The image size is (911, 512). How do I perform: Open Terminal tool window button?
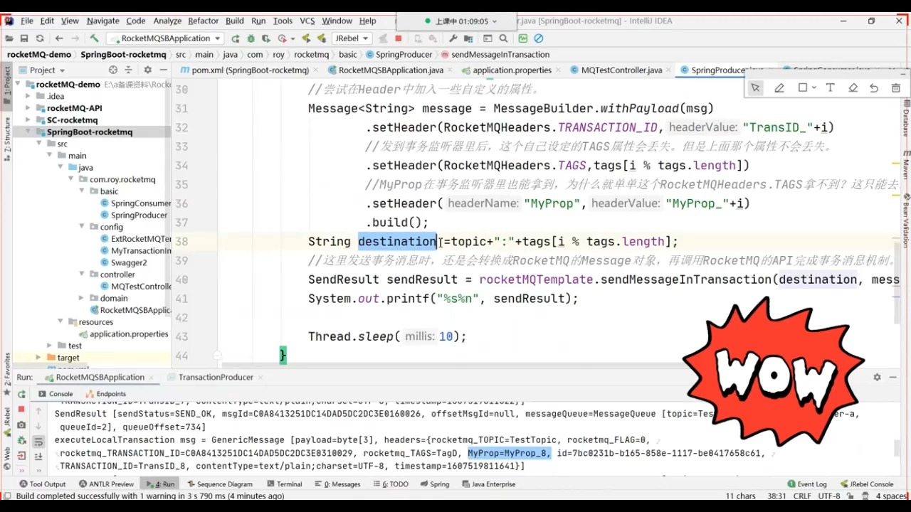point(283,484)
